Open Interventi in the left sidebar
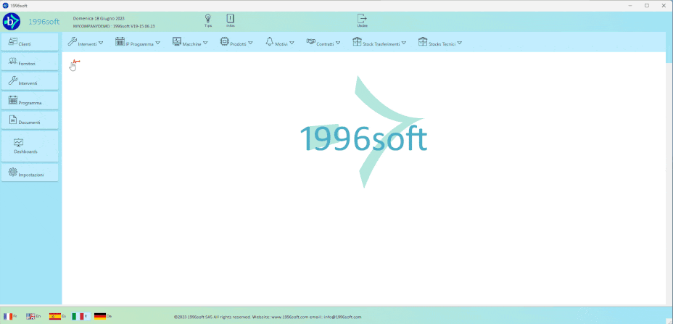The height and width of the screenshot is (324, 673). 30,81
